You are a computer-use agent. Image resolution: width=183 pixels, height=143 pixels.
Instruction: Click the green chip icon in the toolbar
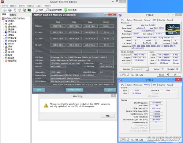(x=29, y=10)
